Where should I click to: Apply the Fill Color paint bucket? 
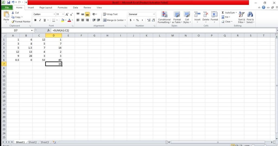(x=63, y=20)
